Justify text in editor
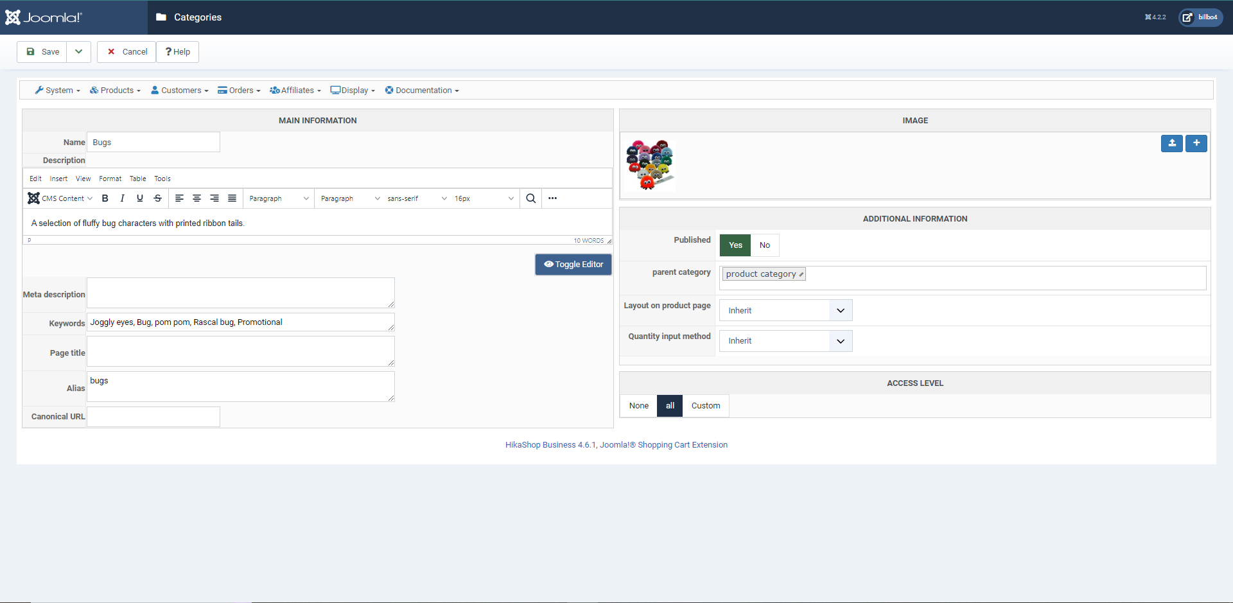The width and height of the screenshot is (1233, 603). 232,198
